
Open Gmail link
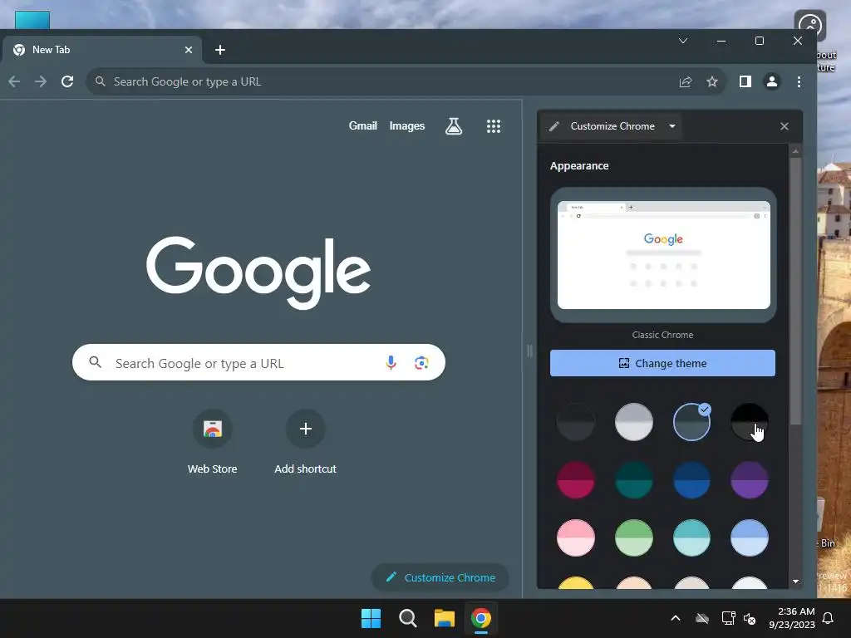(x=362, y=126)
